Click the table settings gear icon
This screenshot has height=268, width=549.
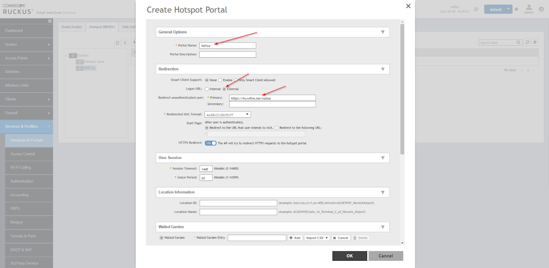tap(535, 42)
